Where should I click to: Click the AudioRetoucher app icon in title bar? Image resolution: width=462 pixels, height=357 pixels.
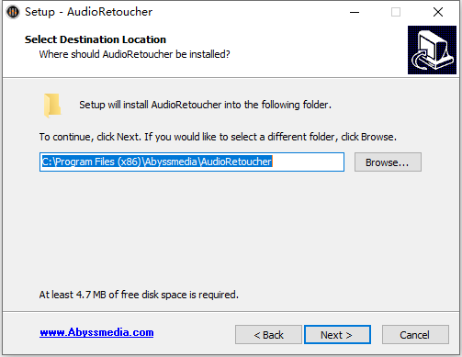[x=13, y=12]
